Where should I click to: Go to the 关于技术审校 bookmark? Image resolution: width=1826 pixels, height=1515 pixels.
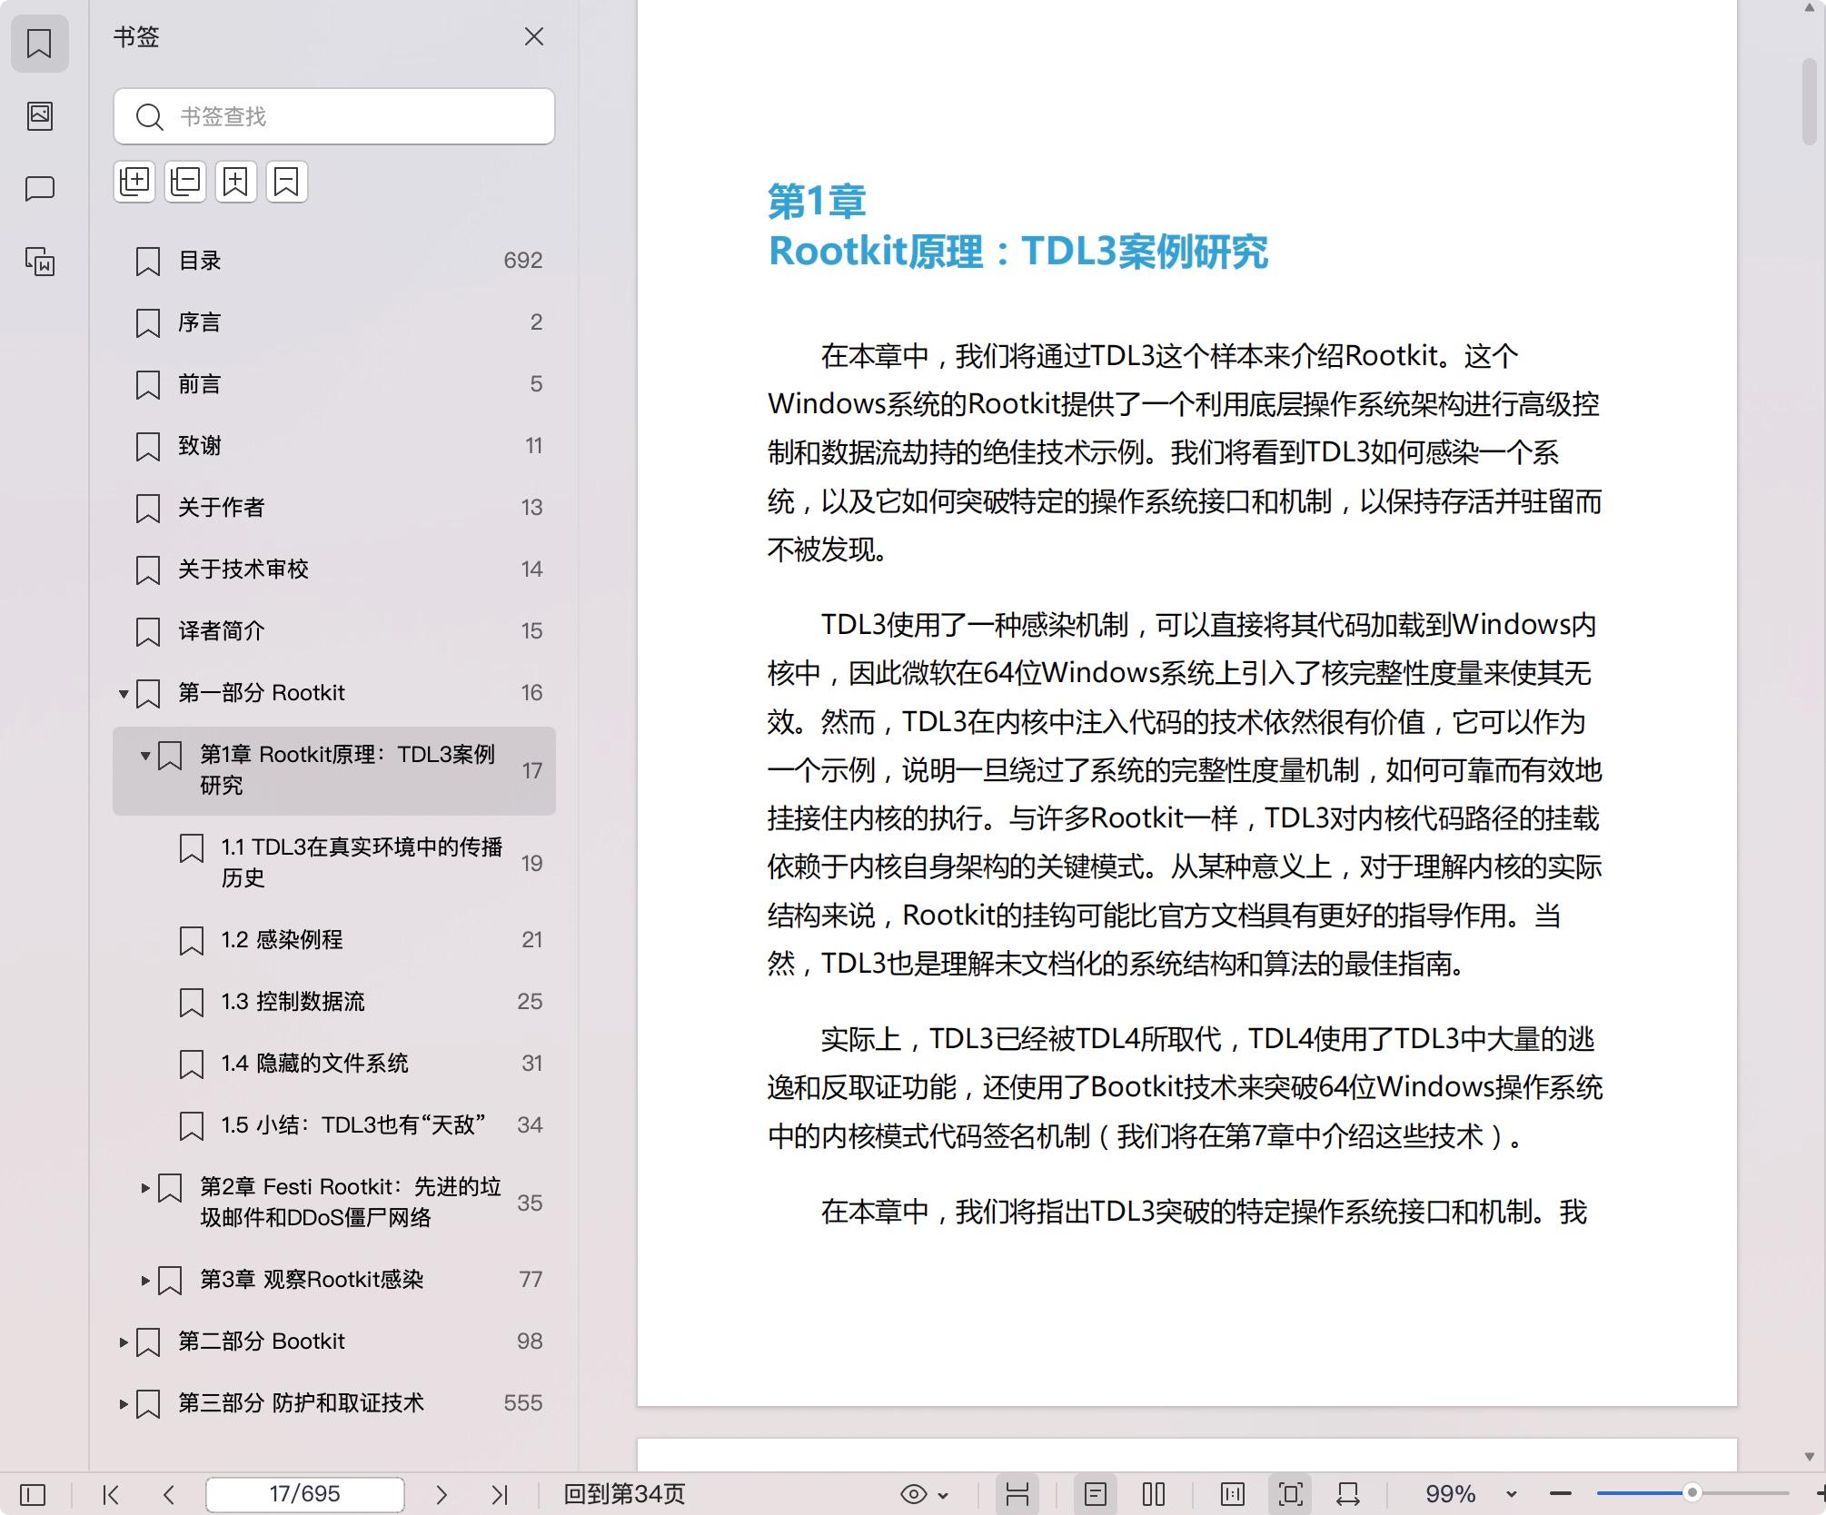click(x=334, y=569)
